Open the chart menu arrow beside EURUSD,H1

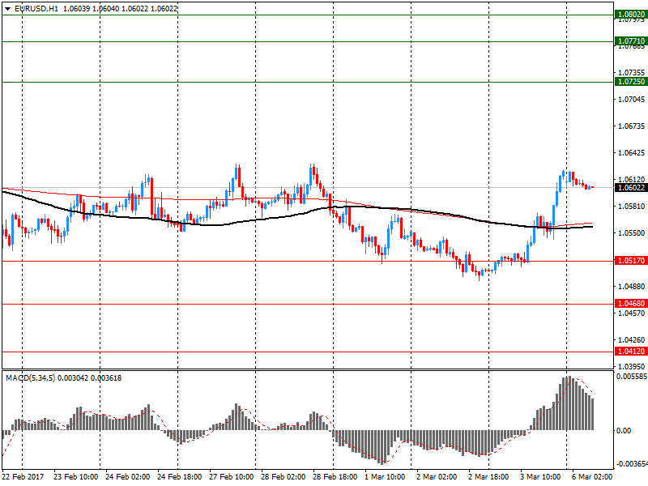tap(7, 9)
